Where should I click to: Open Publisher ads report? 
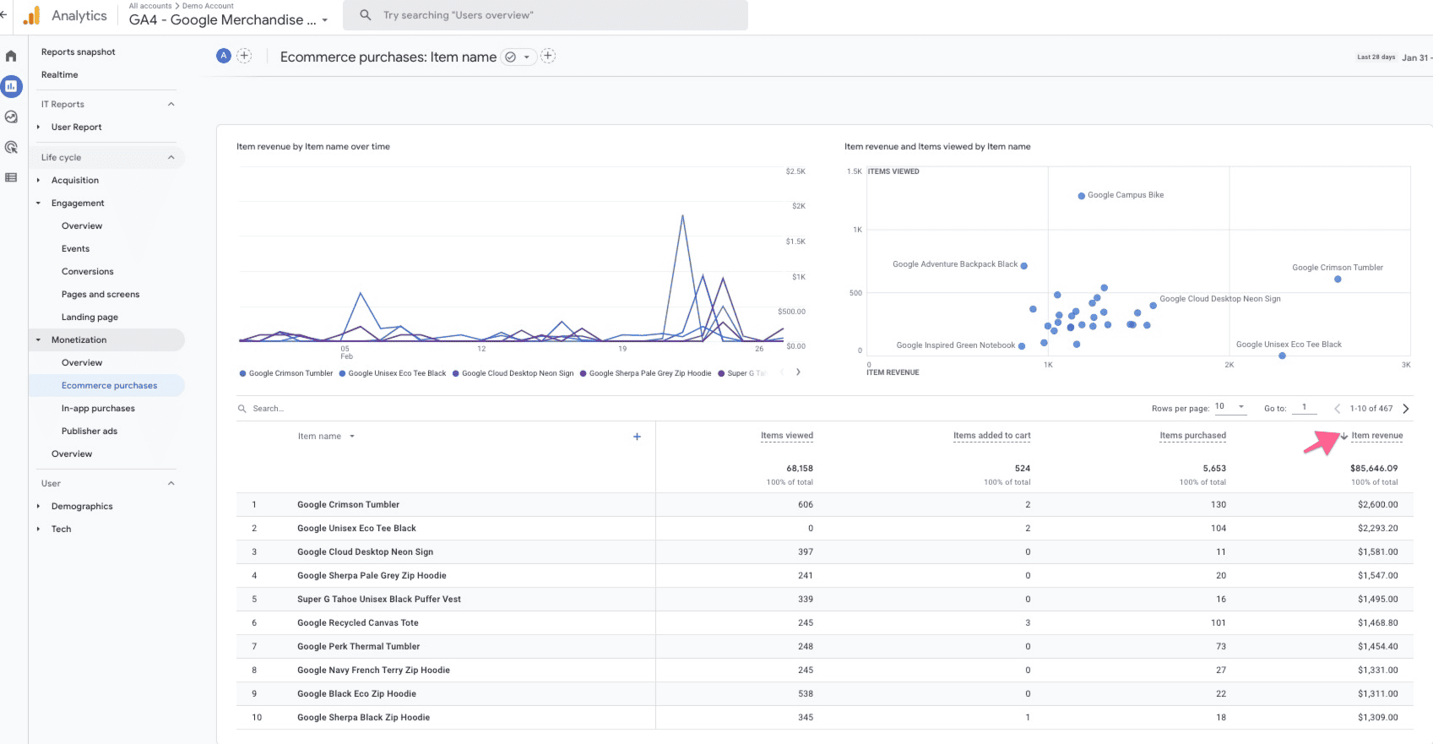[90, 431]
